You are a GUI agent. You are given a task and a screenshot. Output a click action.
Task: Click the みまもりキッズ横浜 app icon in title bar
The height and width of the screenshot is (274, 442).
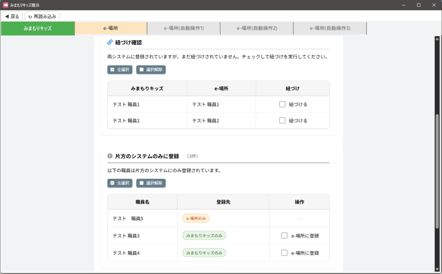coord(6,5)
